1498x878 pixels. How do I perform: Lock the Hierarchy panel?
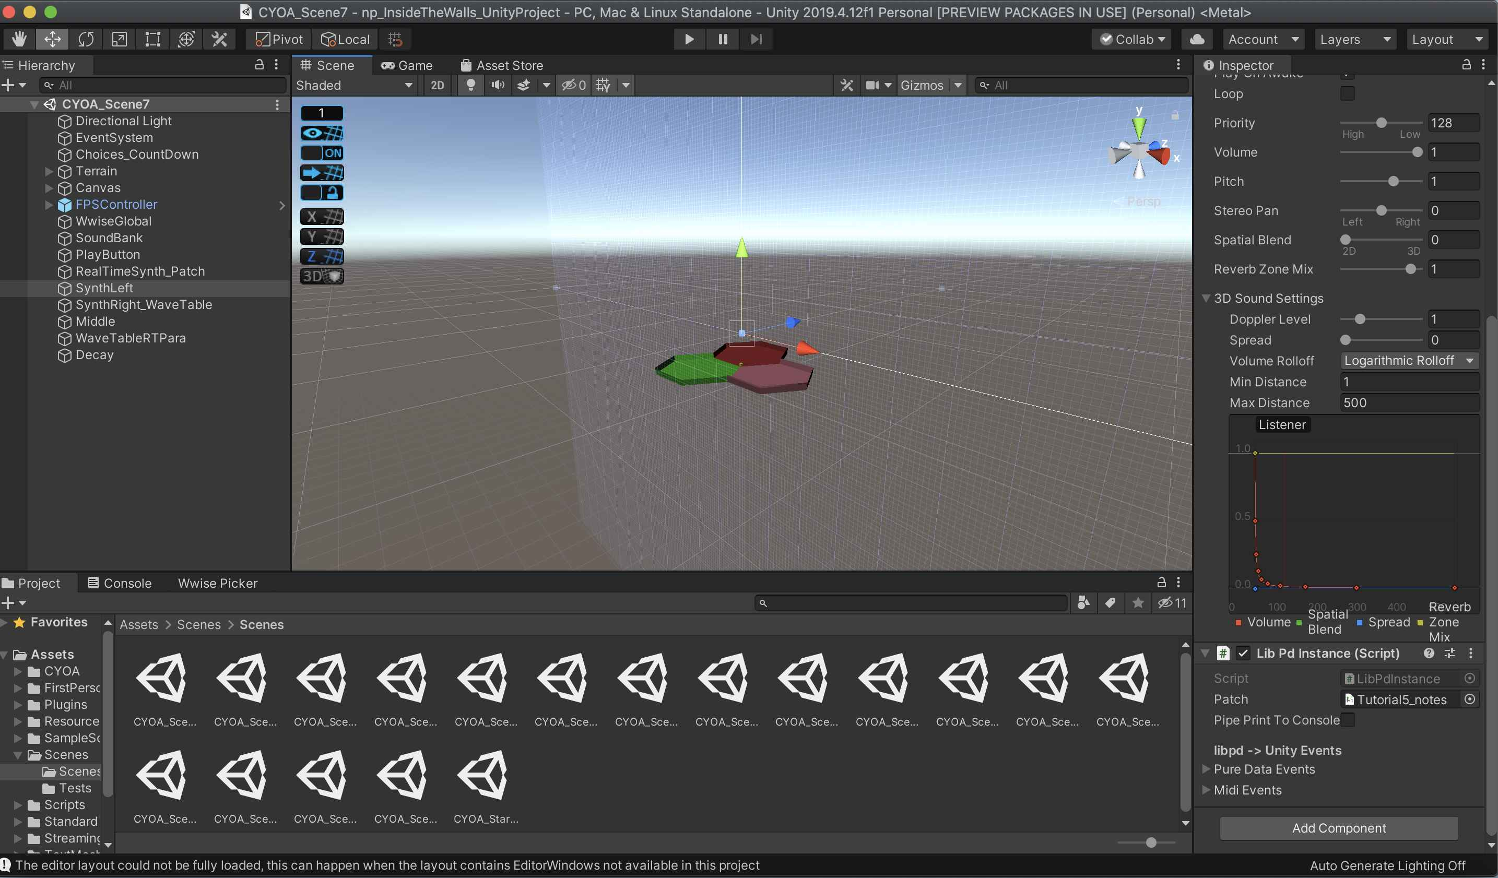click(259, 64)
